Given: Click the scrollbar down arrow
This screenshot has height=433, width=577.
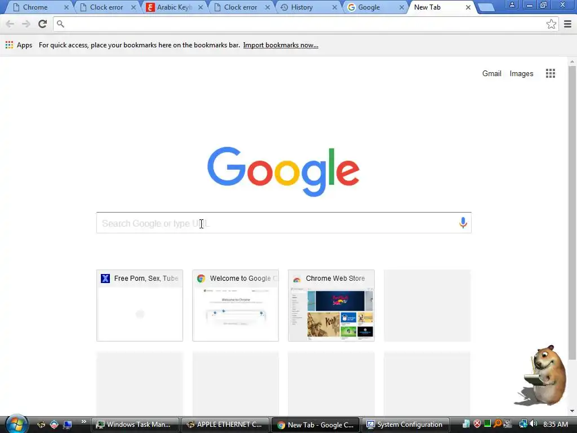Looking at the screenshot, I should click(x=572, y=411).
